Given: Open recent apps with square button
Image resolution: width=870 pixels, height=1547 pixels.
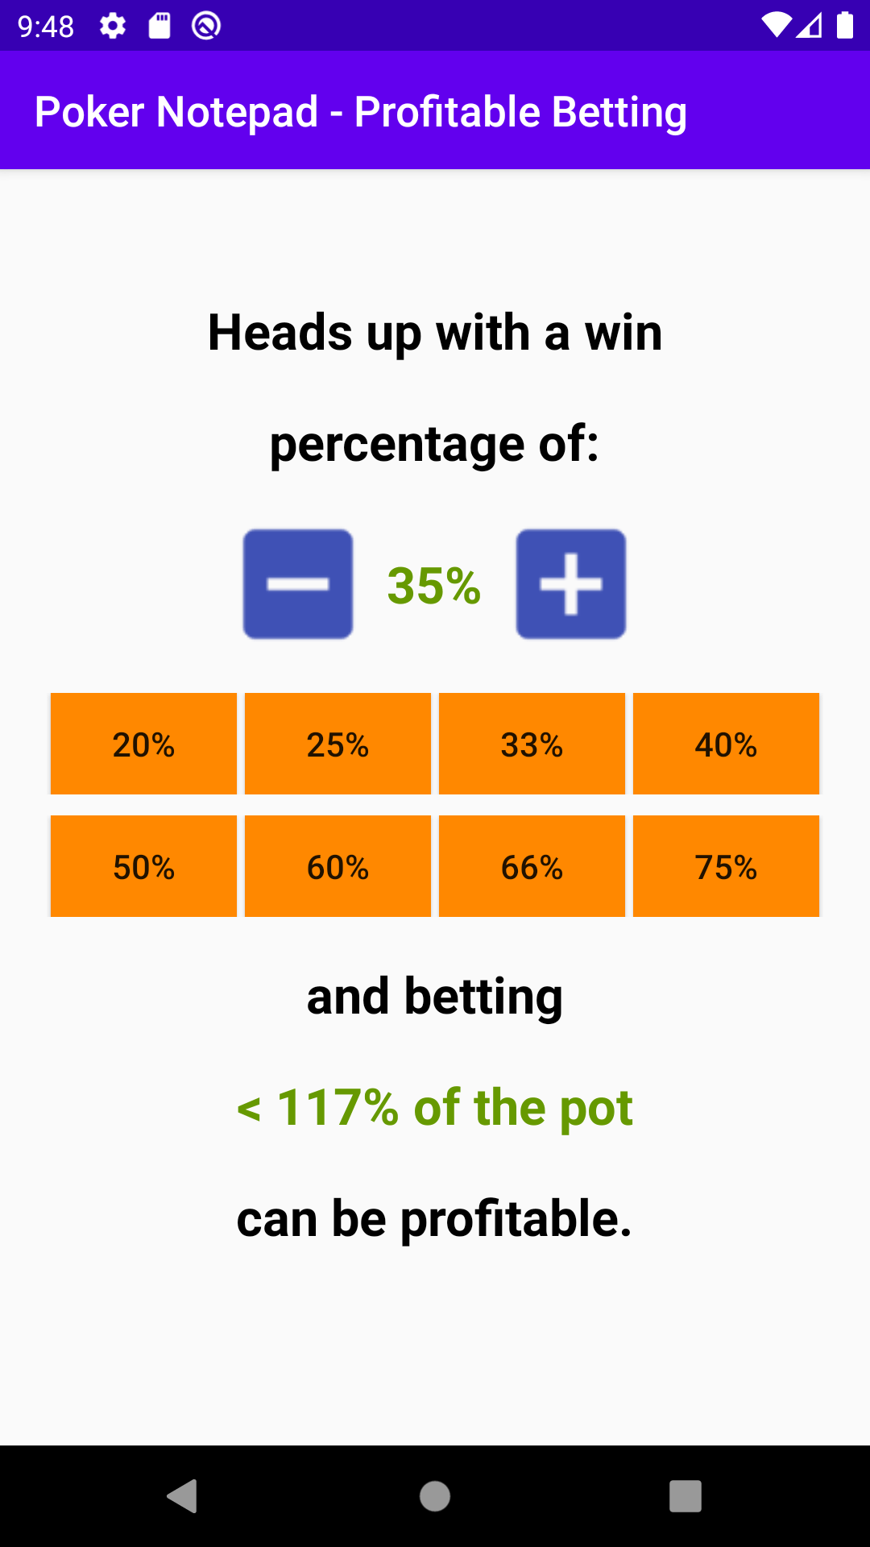Looking at the screenshot, I should 685,1496.
